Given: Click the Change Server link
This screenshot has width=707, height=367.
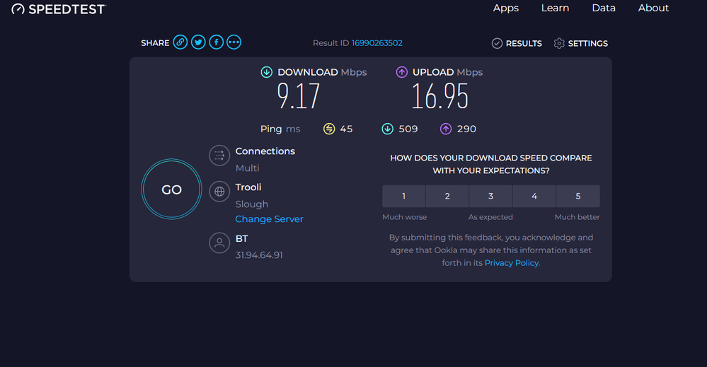Looking at the screenshot, I should click(269, 219).
